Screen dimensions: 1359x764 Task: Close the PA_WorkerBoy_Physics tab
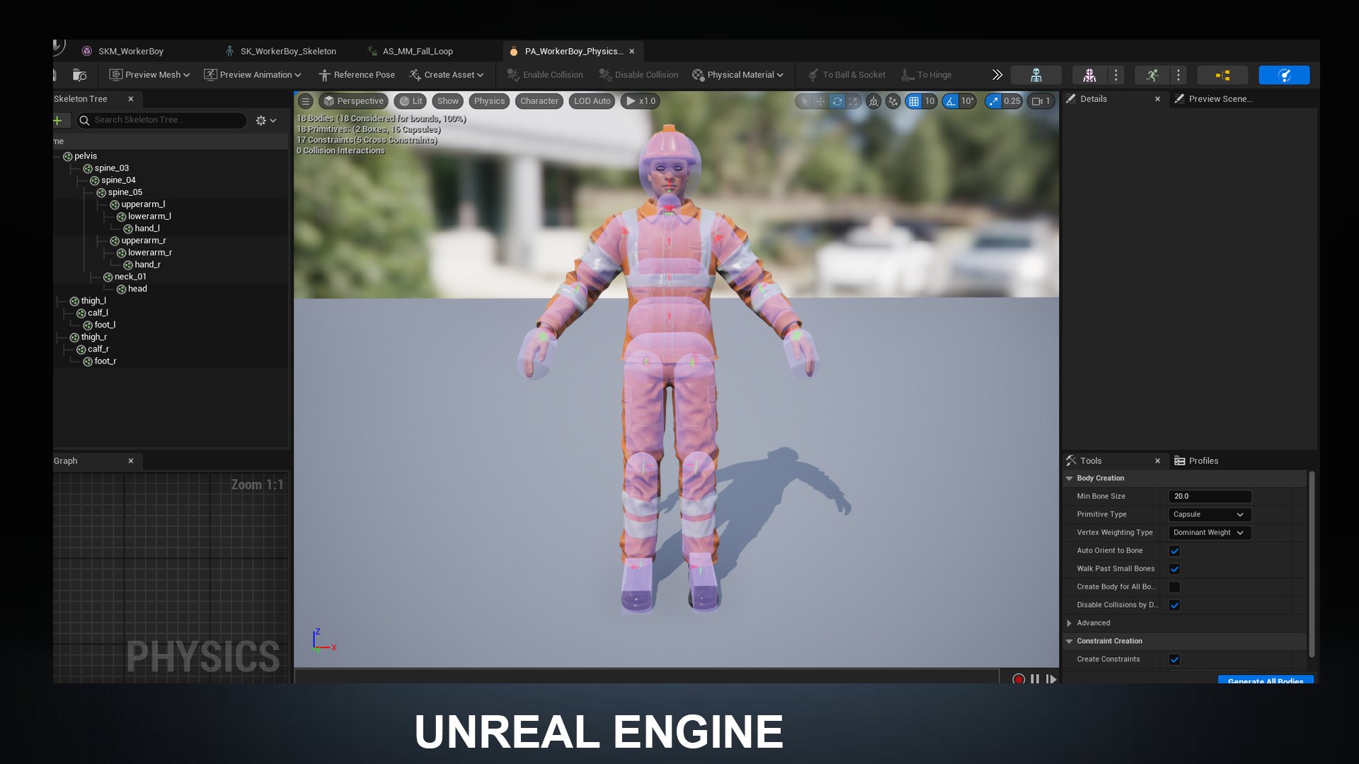pos(632,51)
